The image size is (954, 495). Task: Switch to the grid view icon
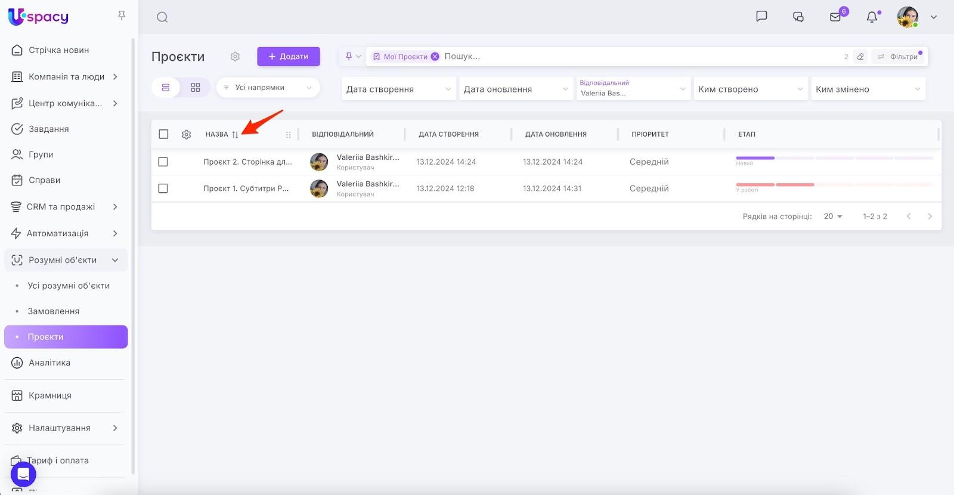tap(196, 88)
